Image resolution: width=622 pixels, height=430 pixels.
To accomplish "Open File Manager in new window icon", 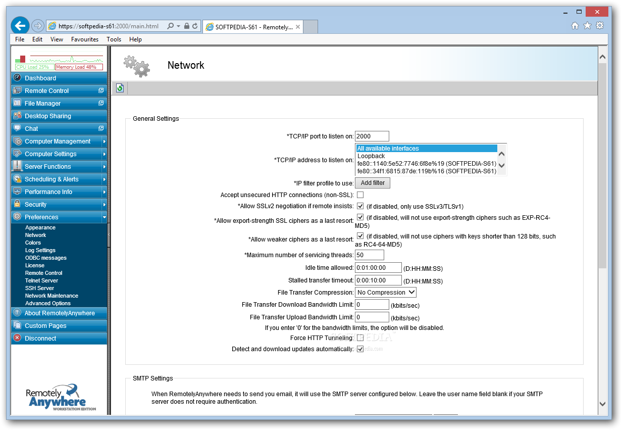I will point(101,103).
